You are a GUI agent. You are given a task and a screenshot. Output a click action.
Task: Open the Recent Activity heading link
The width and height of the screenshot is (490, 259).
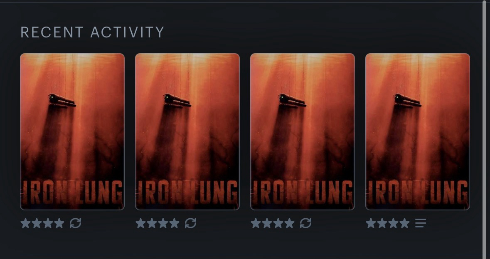(x=92, y=32)
